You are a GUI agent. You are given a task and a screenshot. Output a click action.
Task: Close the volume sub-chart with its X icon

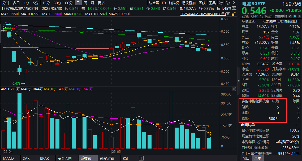(x=234, y=89)
